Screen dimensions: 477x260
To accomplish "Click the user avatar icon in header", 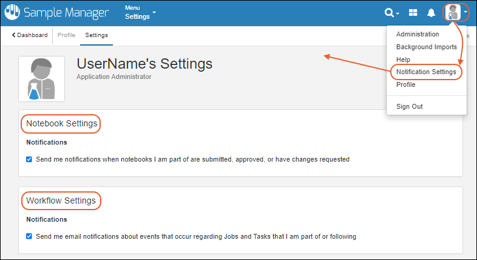I will tap(453, 12).
